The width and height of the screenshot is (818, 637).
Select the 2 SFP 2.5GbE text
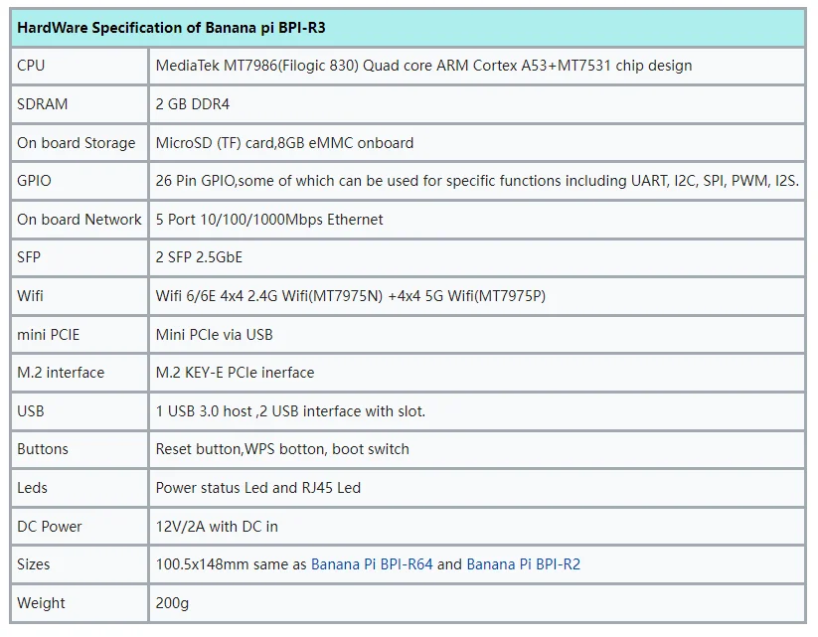click(199, 257)
